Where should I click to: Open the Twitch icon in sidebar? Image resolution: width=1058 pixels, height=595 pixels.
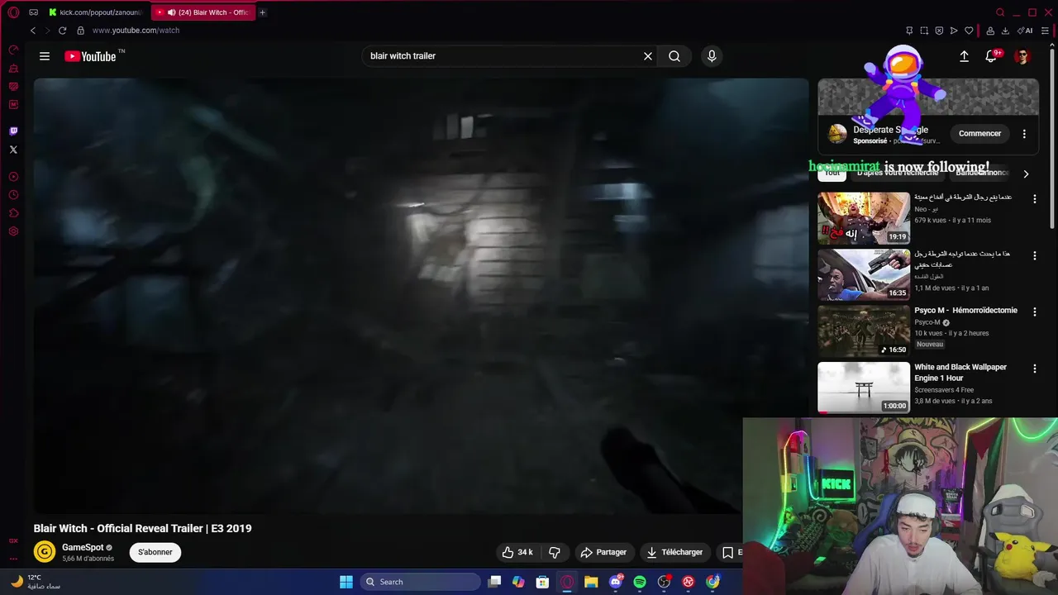[x=13, y=131]
